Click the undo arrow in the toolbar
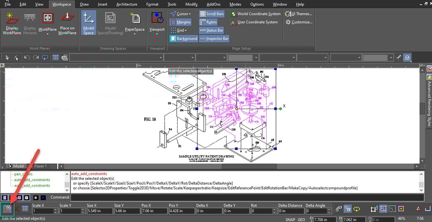The height and width of the screenshot is (222, 432). (27, 57)
